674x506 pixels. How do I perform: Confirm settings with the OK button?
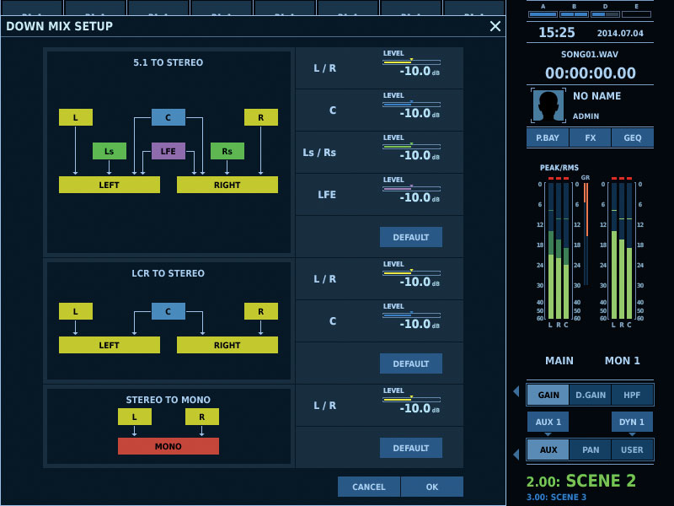click(432, 487)
